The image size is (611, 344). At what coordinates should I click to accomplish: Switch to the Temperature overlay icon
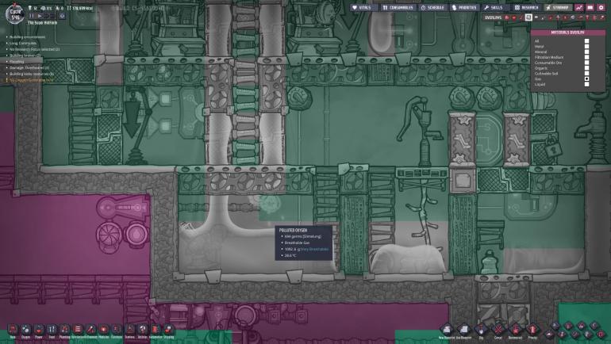(521, 17)
